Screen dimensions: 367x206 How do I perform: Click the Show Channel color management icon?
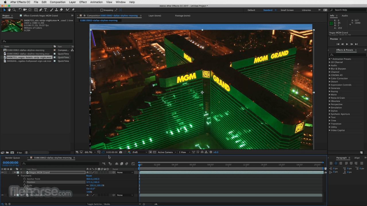[x=129, y=152]
